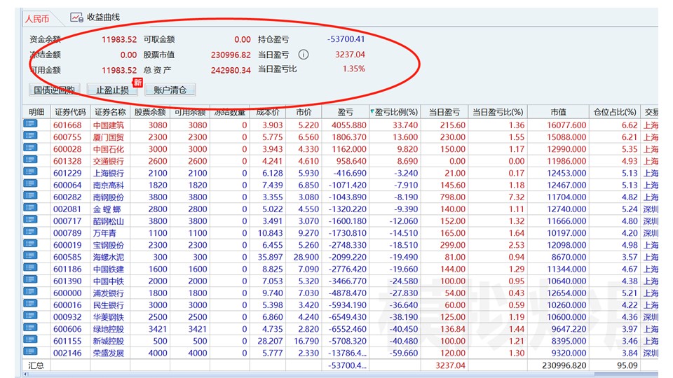This screenshot has height=378, width=673.
Task: Click the 股票市值 value 230996.82
Action: 231,55
